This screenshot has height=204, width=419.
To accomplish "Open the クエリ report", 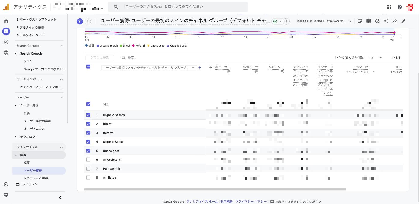I will (x=28, y=61).
